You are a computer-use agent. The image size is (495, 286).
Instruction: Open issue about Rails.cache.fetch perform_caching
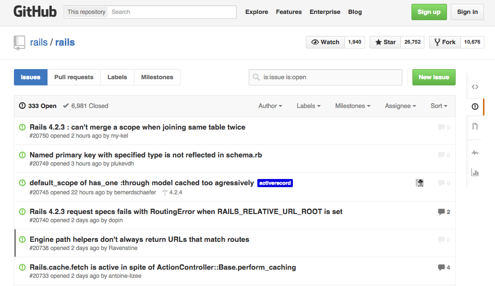[163, 267]
